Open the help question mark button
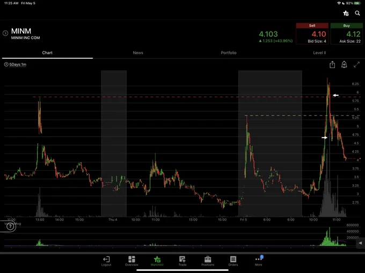The width and height of the screenshot is (365, 273). point(10,226)
